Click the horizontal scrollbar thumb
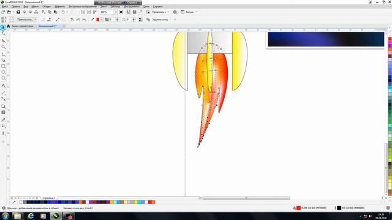The width and height of the screenshot is (392, 220). (246, 198)
